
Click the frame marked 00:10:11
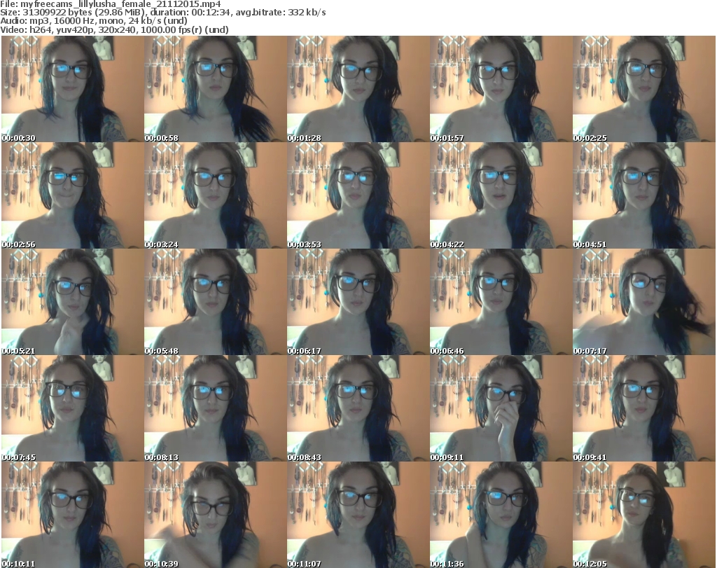tap(73, 515)
